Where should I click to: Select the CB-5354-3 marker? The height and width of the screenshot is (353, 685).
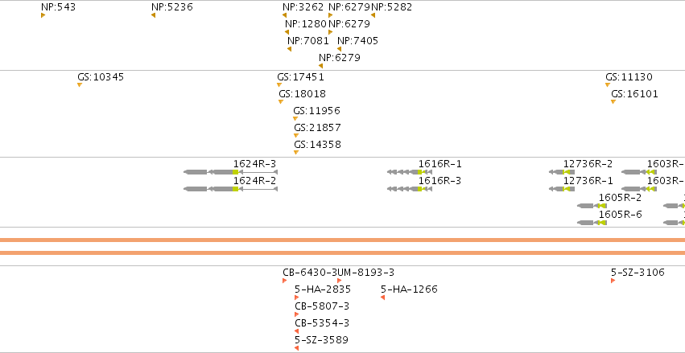[x=297, y=331]
